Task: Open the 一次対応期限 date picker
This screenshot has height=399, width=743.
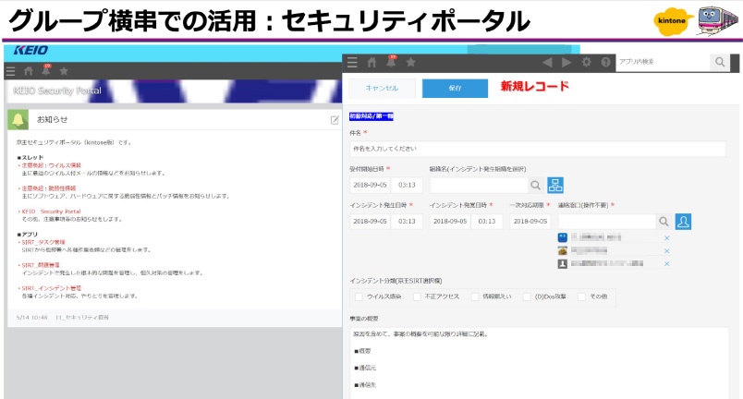Action: [x=530, y=222]
